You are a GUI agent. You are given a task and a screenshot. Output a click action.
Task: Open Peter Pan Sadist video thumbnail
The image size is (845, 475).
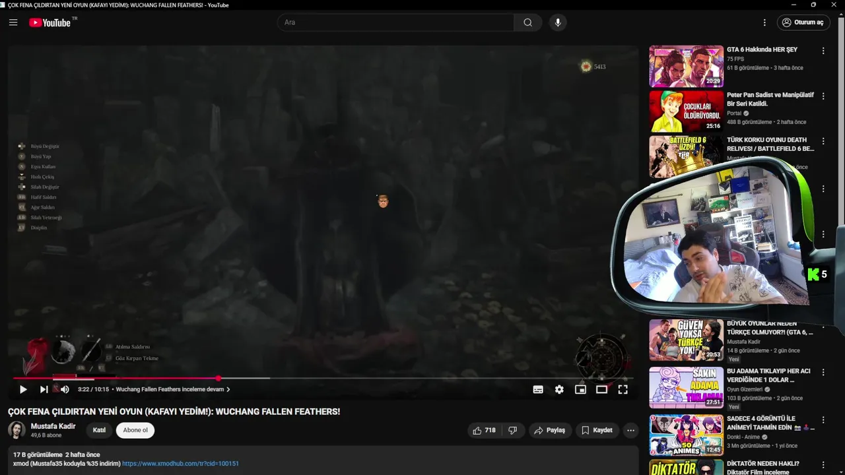687,111
